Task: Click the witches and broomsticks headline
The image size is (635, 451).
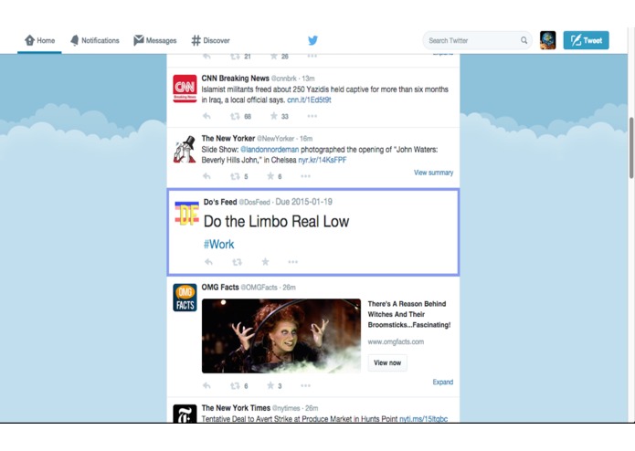Action: (409, 314)
